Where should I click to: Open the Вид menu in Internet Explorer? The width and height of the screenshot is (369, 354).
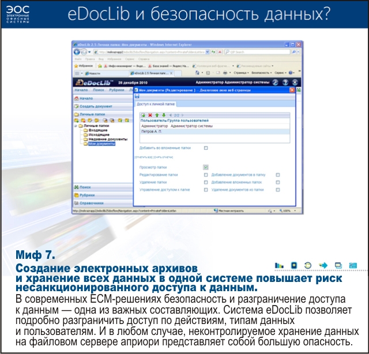click(101, 59)
